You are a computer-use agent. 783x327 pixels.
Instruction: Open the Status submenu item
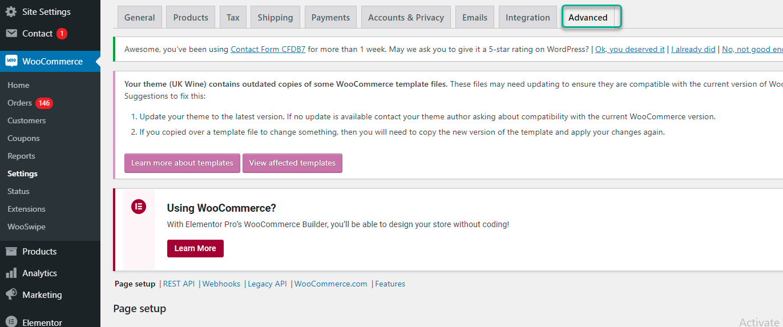point(18,191)
